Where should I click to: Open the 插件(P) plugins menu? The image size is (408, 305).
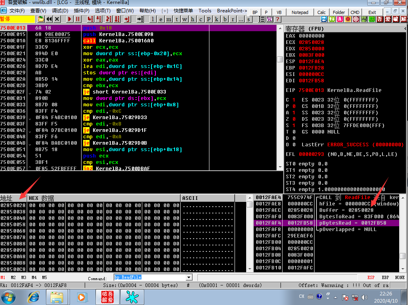pos(82,11)
